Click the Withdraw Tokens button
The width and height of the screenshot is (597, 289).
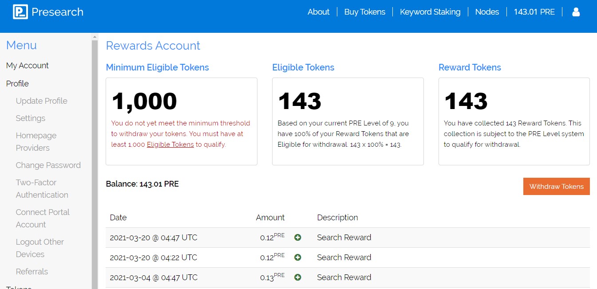(557, 187)
